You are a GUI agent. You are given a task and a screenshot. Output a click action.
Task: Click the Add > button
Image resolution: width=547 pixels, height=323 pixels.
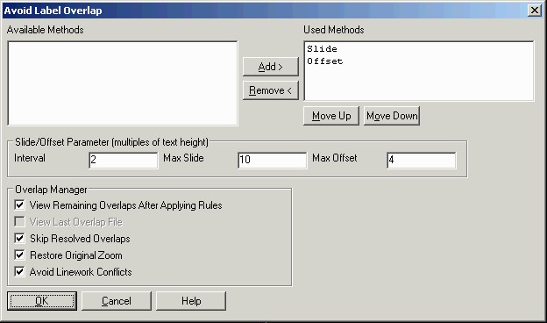tap(271, 67)
